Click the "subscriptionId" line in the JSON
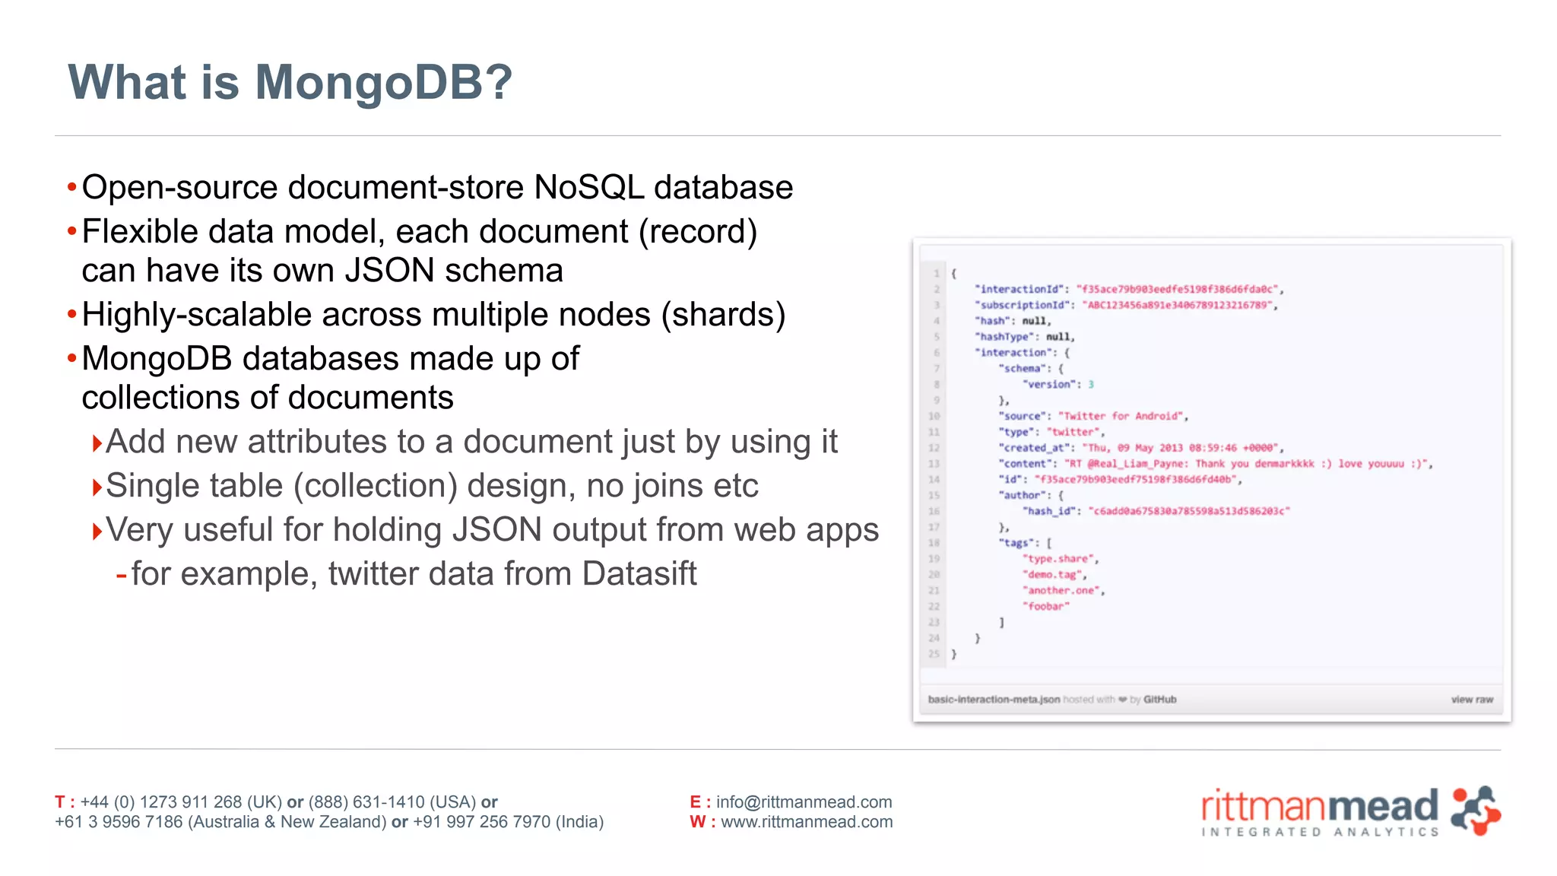 click(x=1126, y=305)
